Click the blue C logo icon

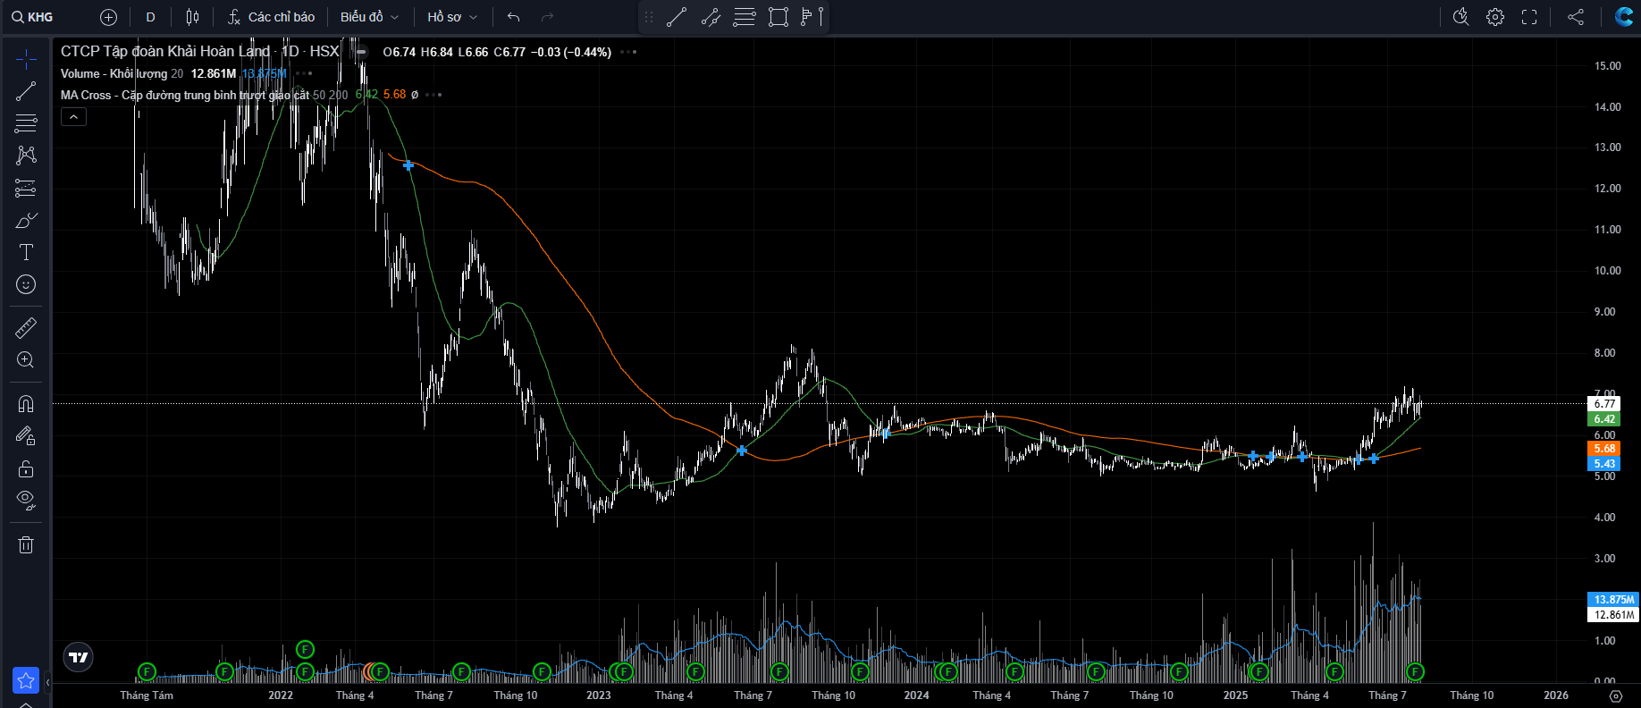click(x=1624, y=17)
